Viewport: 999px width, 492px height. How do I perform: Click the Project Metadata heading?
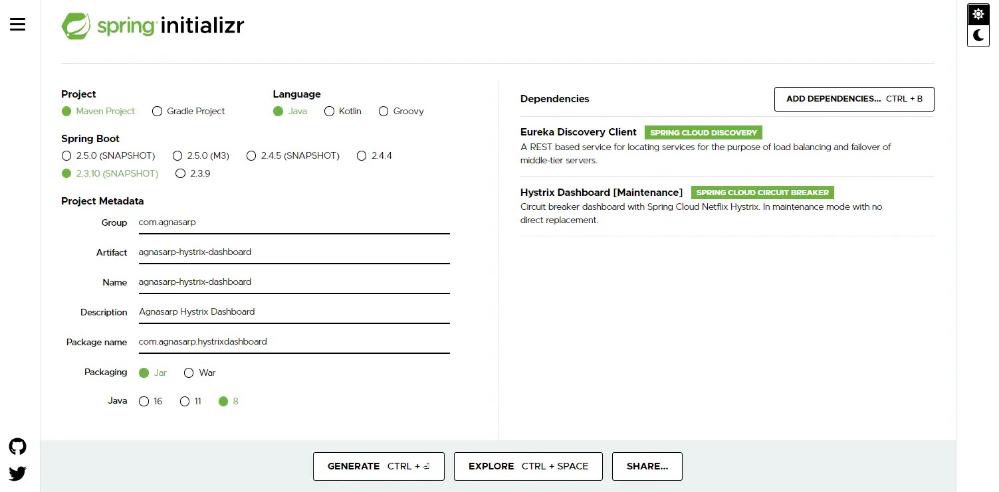tap(102, 201)
